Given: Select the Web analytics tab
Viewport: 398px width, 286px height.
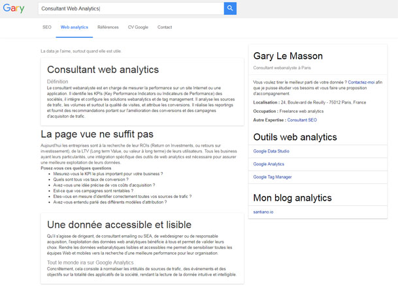Looking at the screenshot, I should [x=75, y=27].
